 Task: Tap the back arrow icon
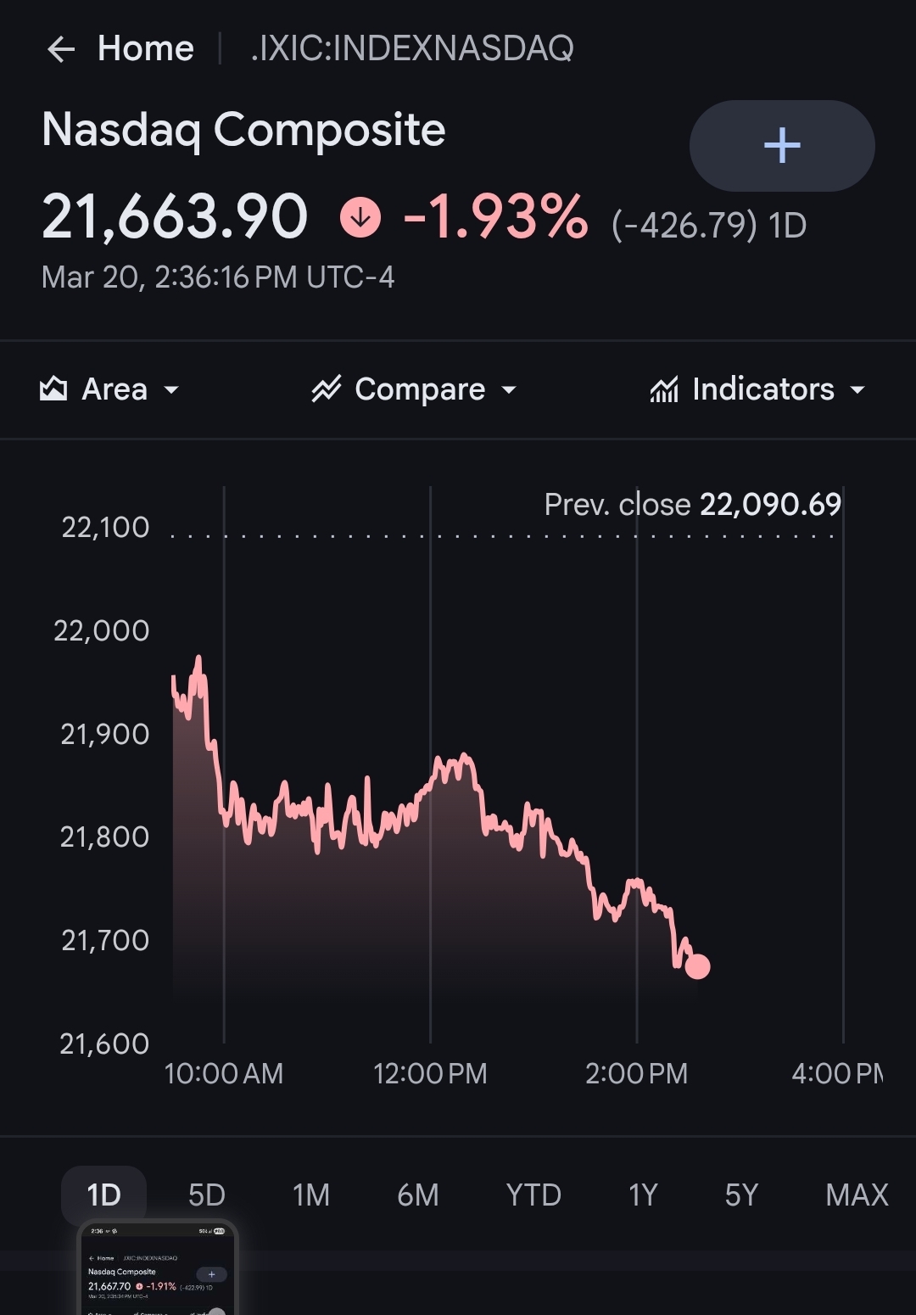click(x=61, y=49)
